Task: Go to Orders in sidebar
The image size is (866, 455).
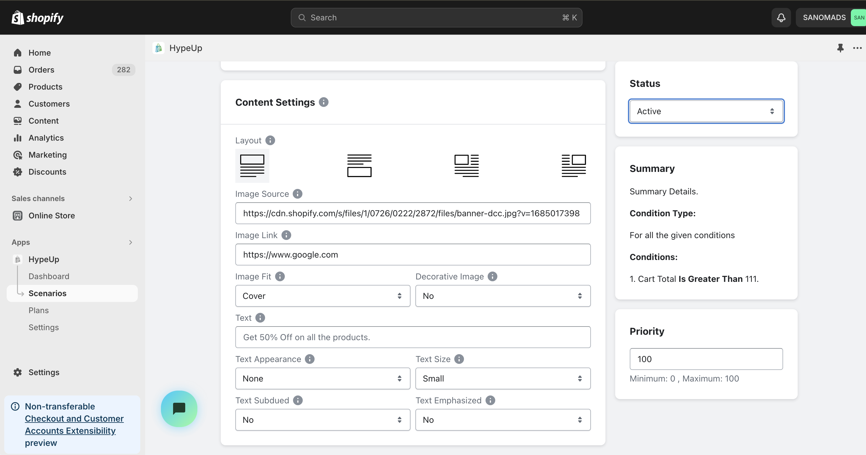Action: tap(41, 70)
